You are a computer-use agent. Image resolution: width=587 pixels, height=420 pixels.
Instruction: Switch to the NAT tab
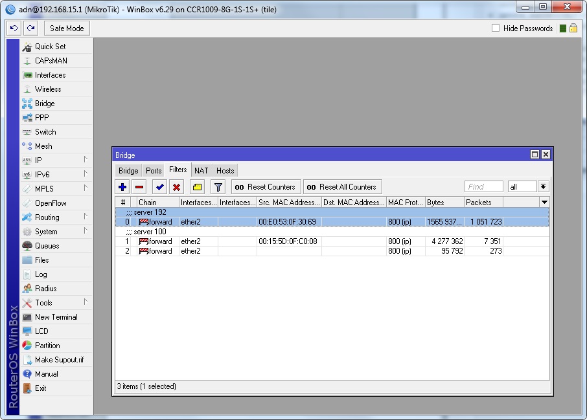201,171
